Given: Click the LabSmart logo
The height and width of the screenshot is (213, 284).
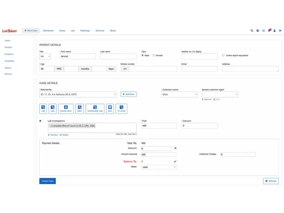Looking at the screenshot, I should pos(10,31).
